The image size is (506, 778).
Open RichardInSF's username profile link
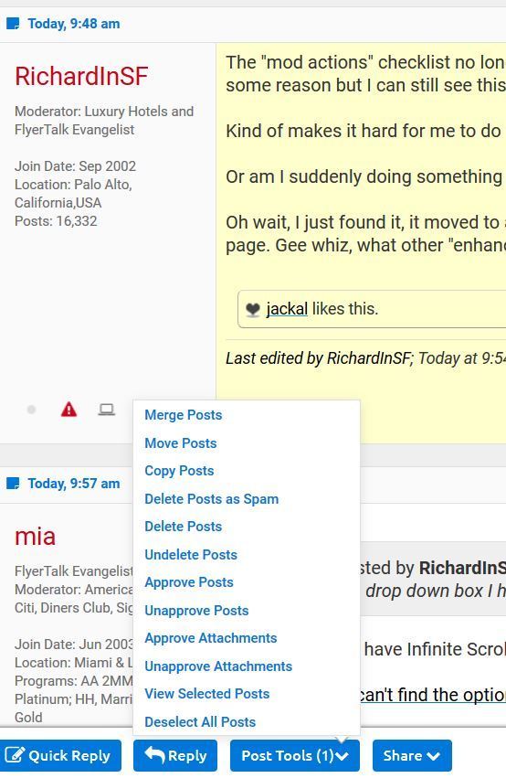[81, 77]
